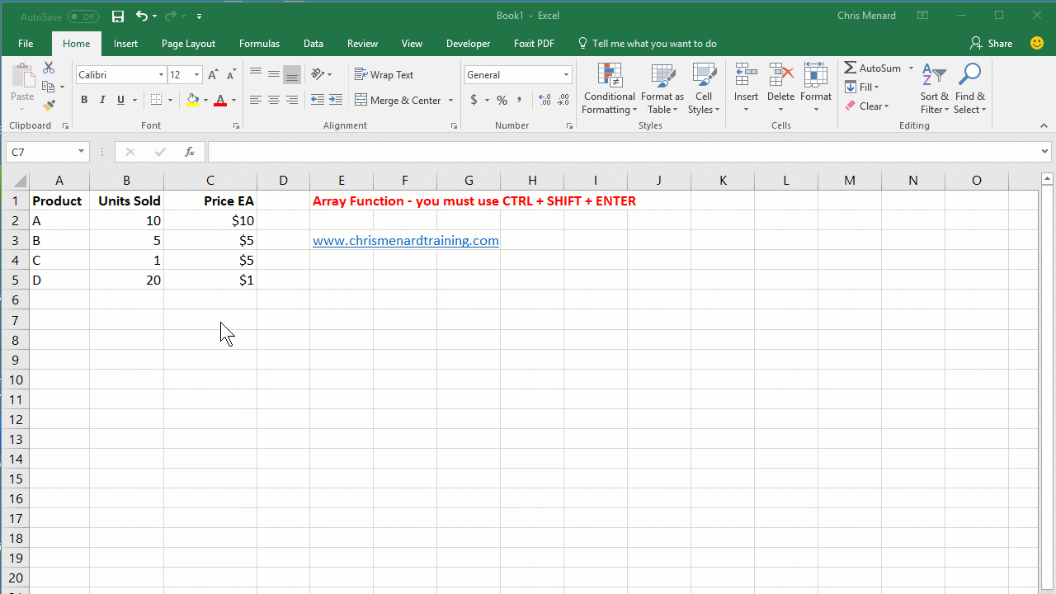The width and height of the screenshot is (1056, 594).
Task: Undo the last action
Action: pyautogui.click(x=142, y=16)
